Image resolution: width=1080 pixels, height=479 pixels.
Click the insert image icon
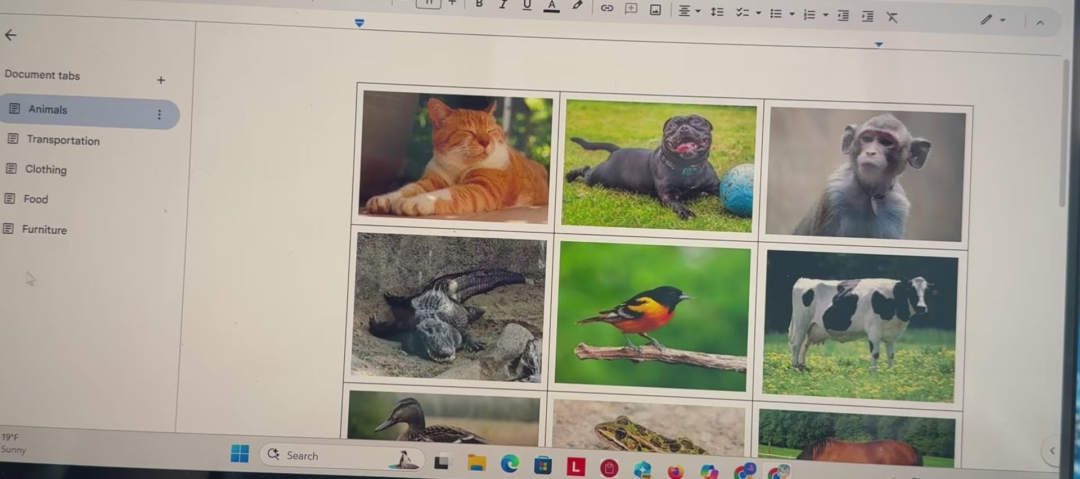[x=655, y=10]
